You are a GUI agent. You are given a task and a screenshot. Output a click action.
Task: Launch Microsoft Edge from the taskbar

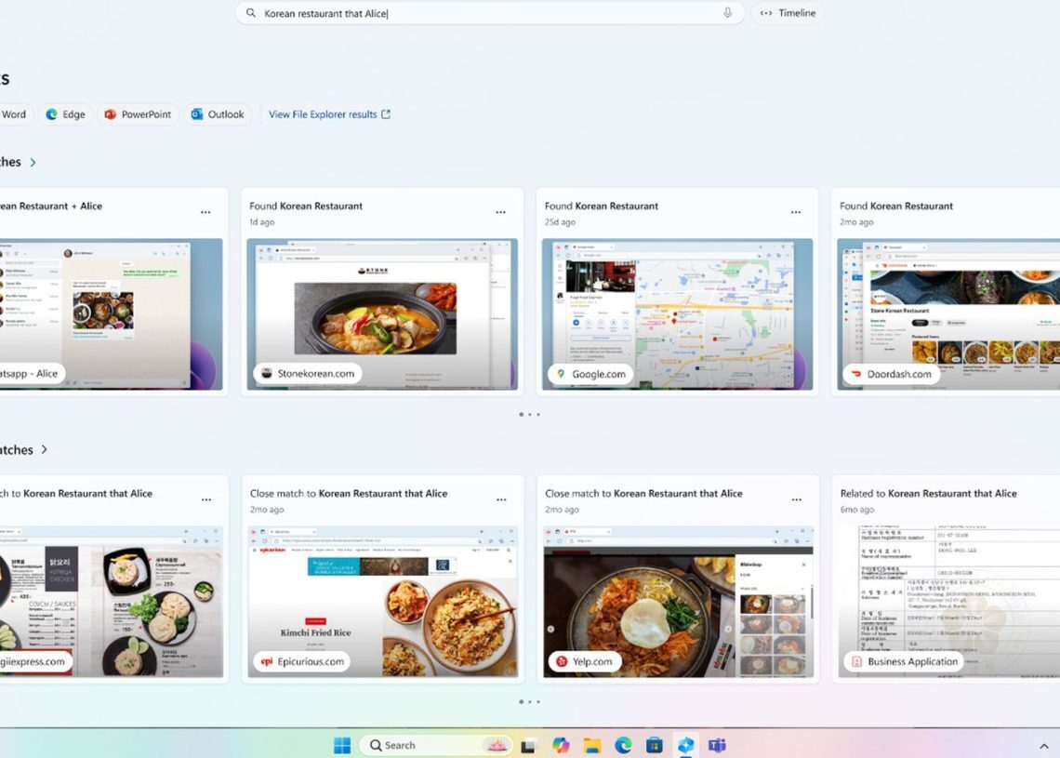[x=623, y=745]
